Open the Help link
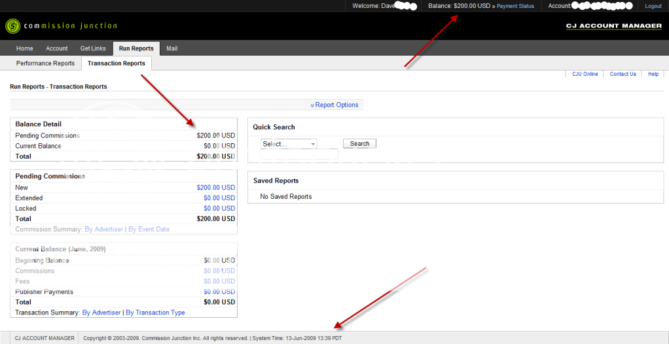The height and width of the screenshot is (344, 669). click(653, 74)
